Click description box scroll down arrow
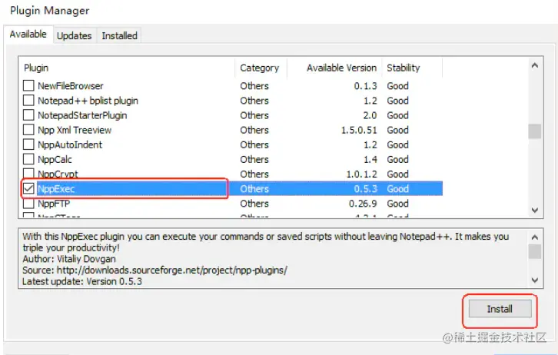The image size is (558, 355). coord(534,280)
